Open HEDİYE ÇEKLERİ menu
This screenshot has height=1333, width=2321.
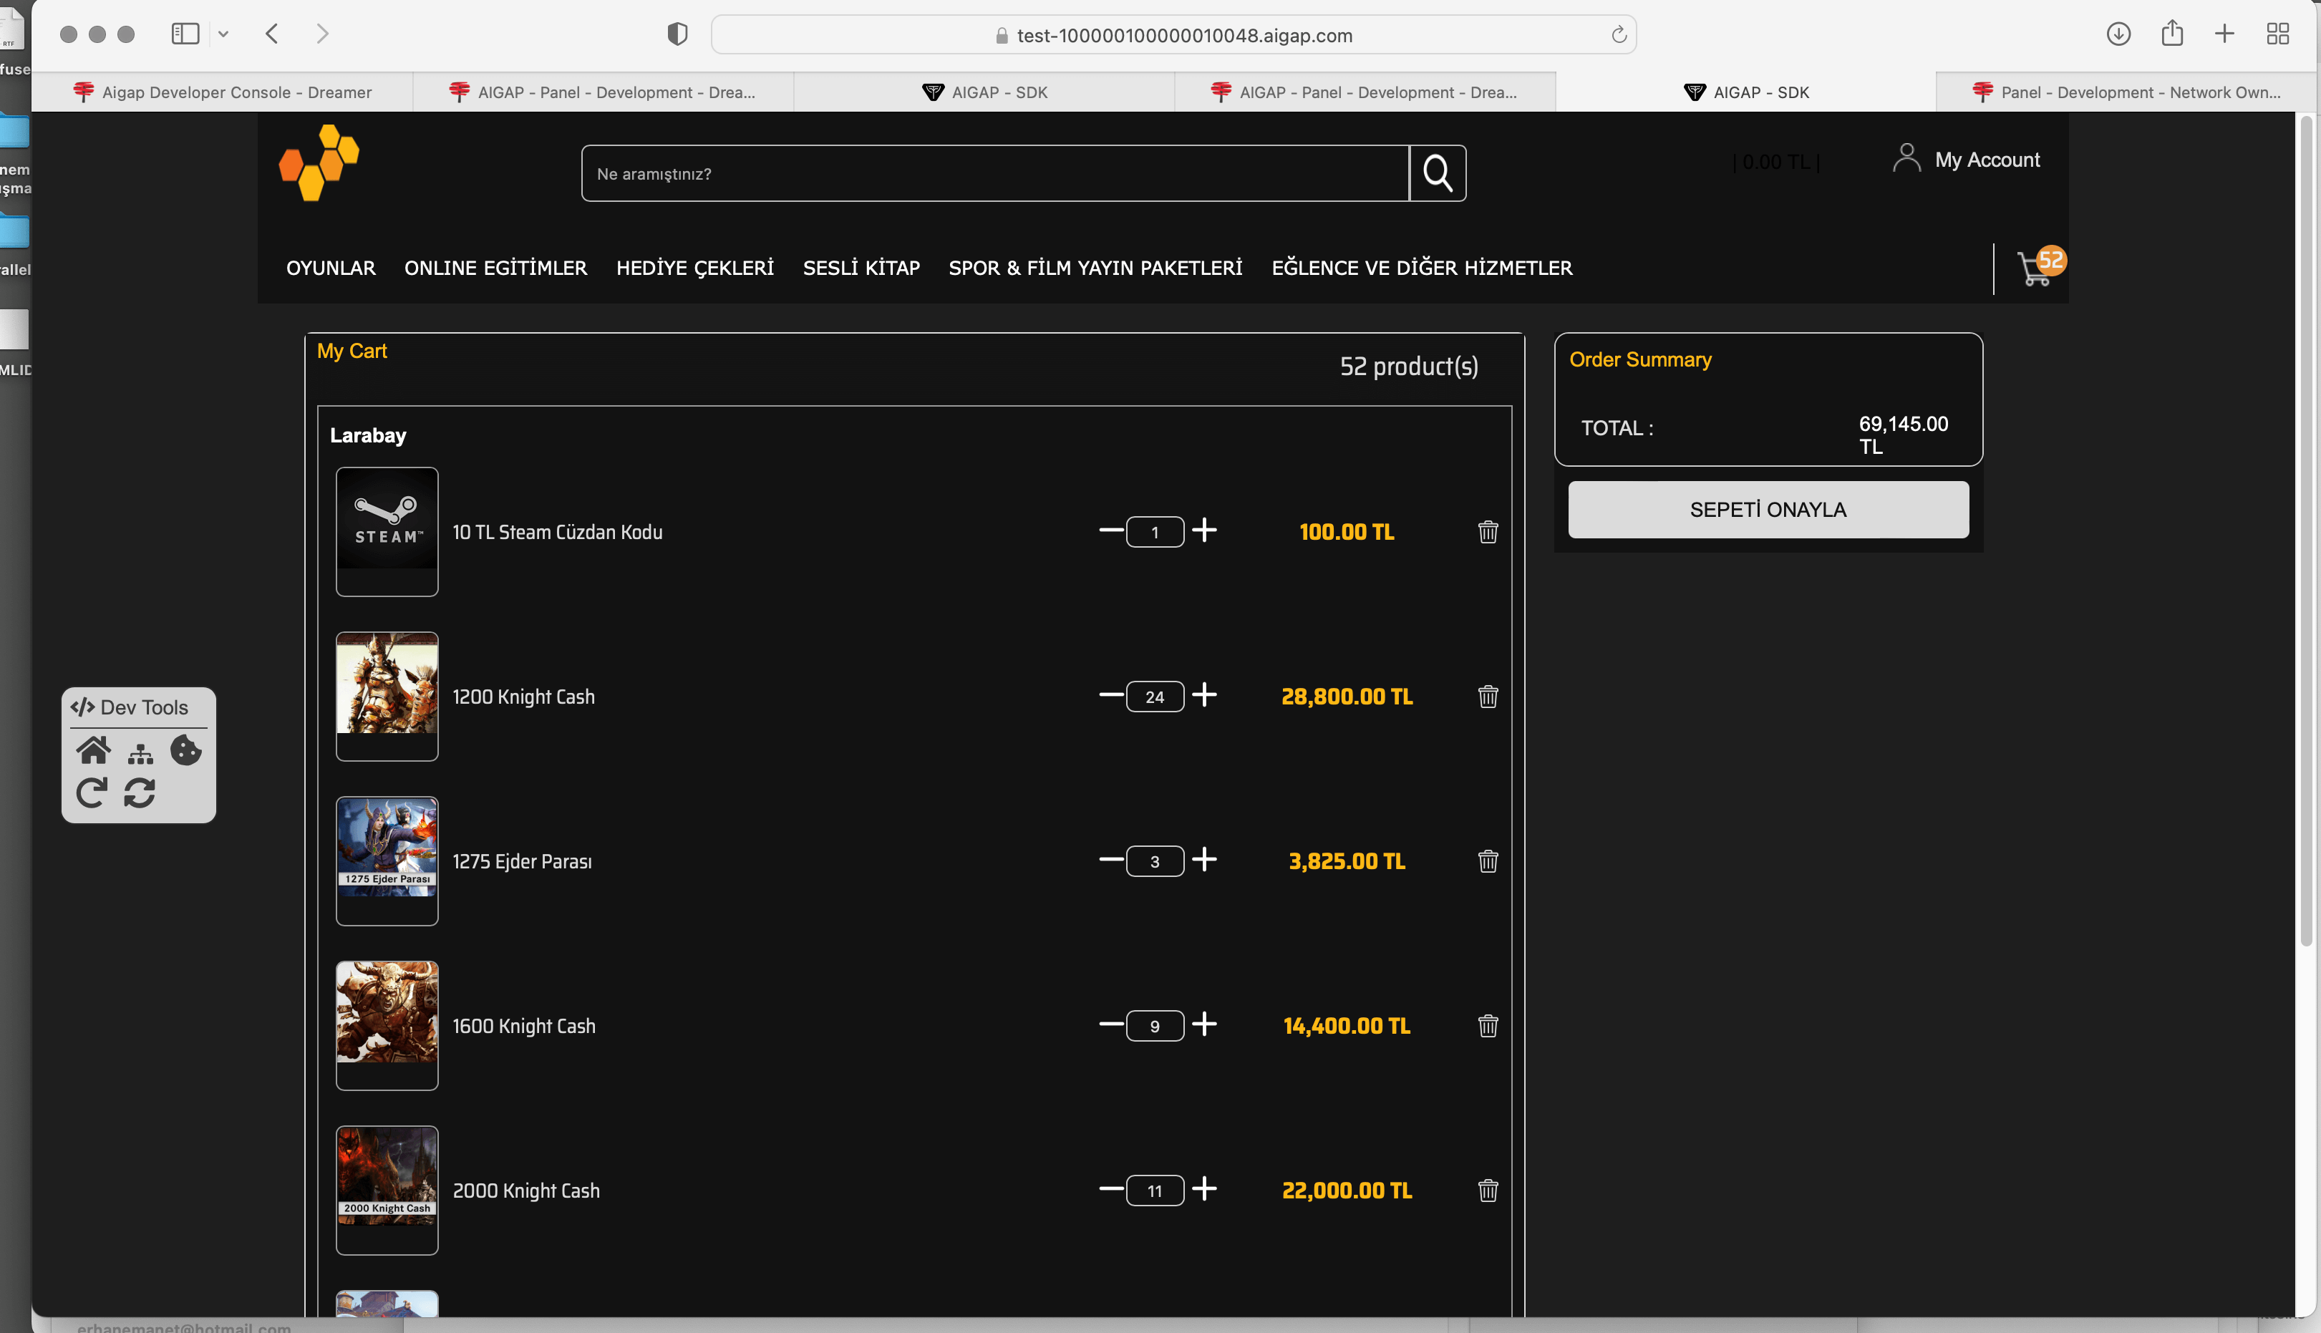point(695,268)
